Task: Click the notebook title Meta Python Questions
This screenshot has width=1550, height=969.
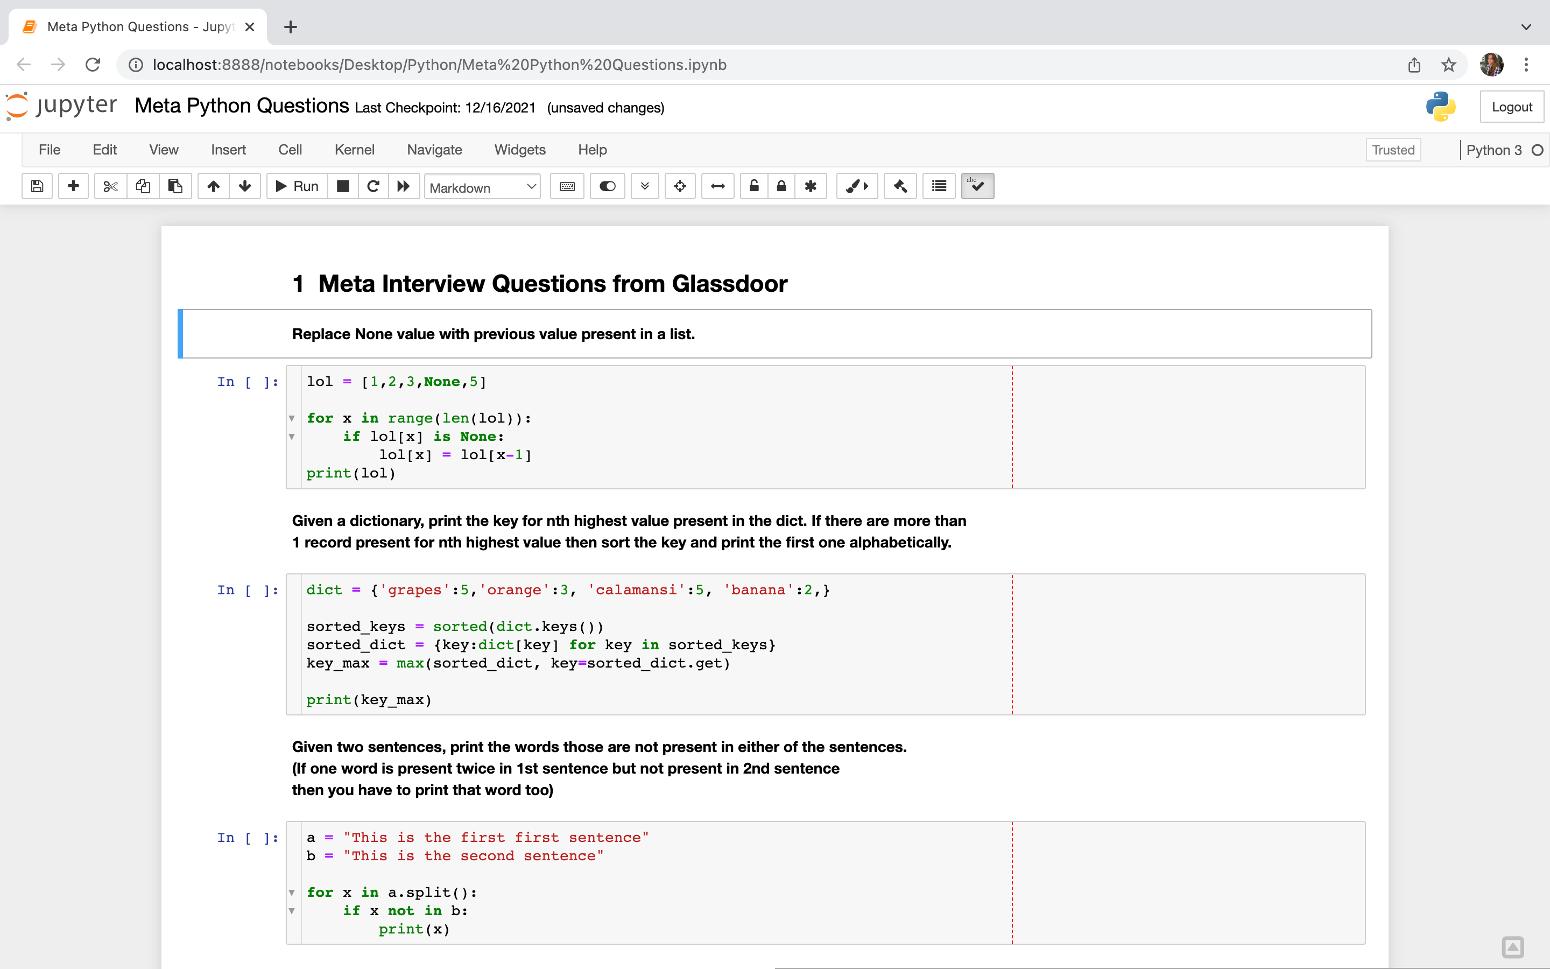Action: tap(242, 106)
